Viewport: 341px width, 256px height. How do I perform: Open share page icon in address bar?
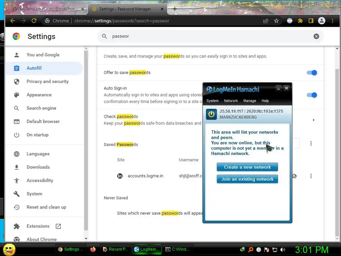point(265,21)
